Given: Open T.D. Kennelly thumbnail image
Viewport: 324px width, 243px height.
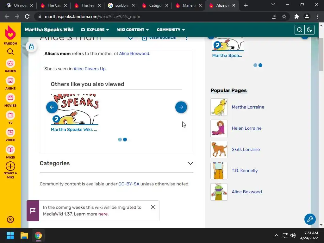Looking at the screenshot, I should point(219,171).
